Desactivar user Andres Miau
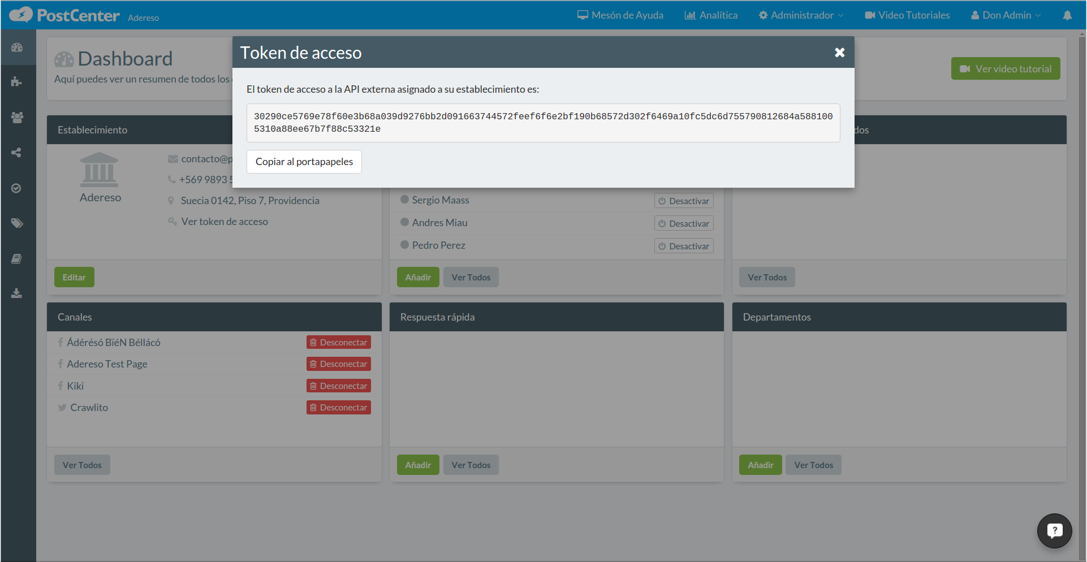This screenshot has width=1087, height=562. click(683, 223)
